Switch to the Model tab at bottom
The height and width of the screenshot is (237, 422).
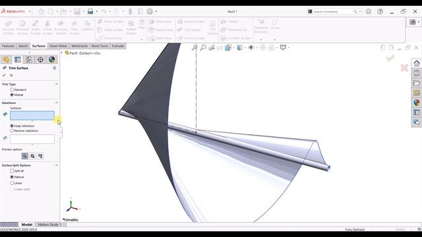pos(27,224)
